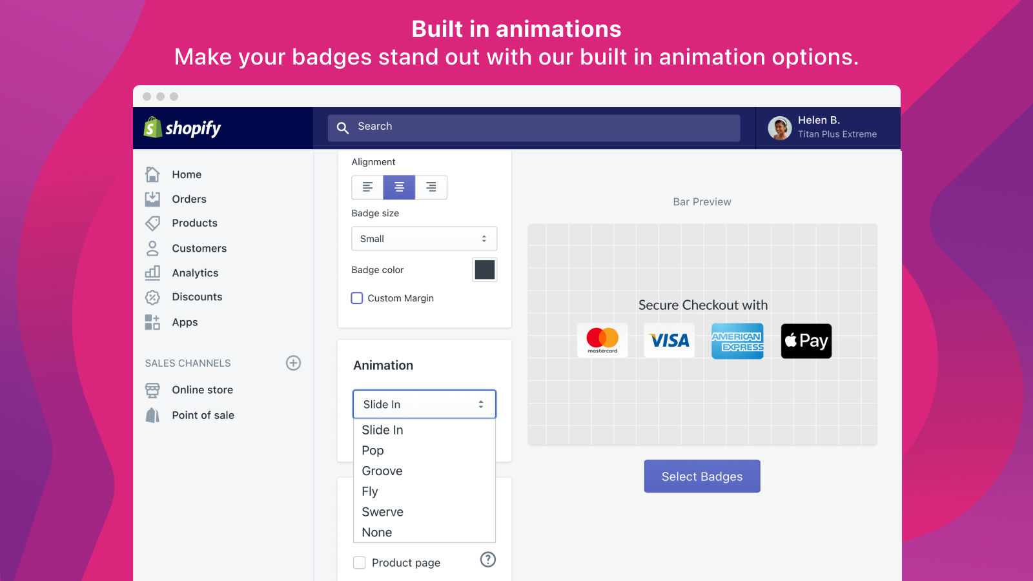Open Apps page link
1033x581 pixels.
[x=185, y=322]
